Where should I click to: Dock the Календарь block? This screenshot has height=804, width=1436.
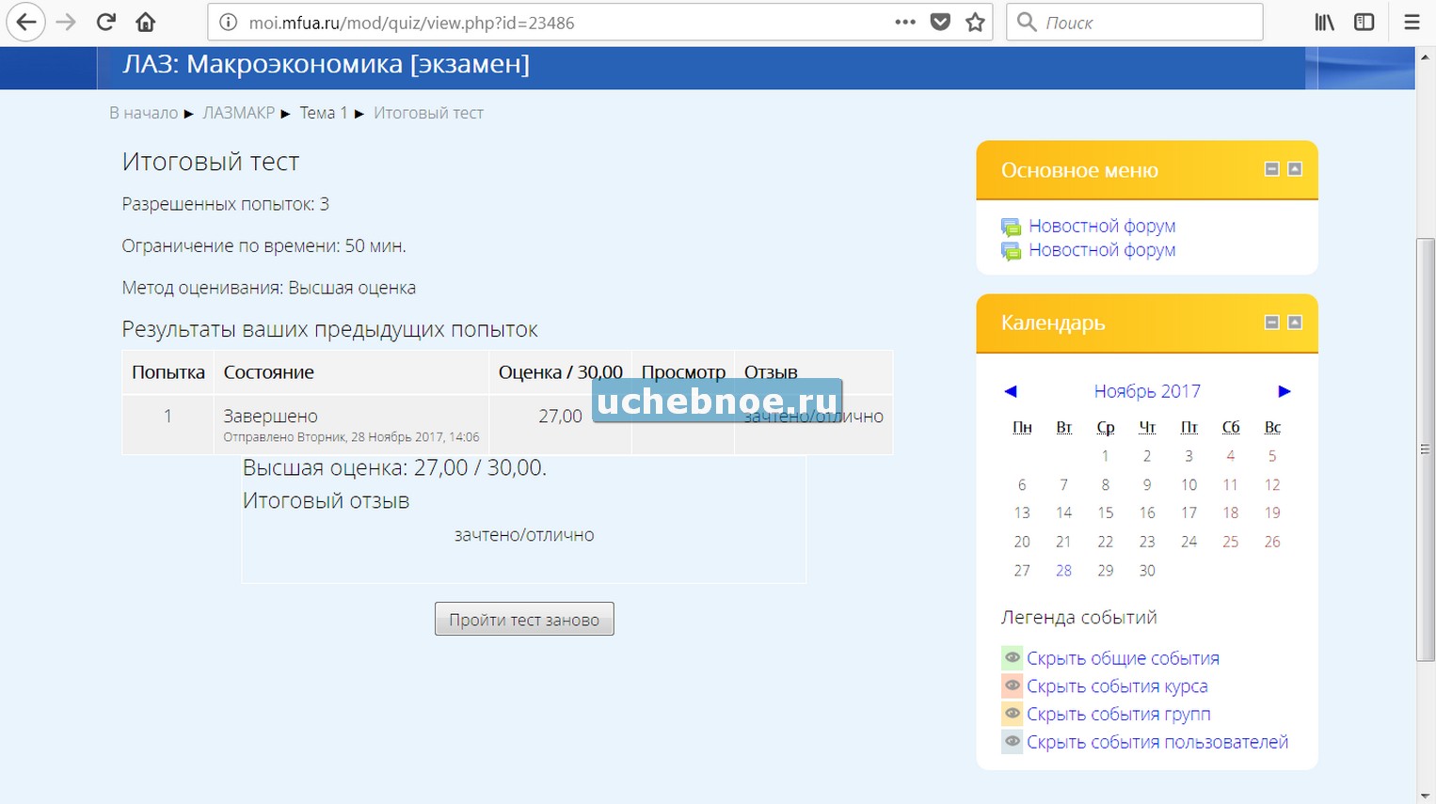point(1295,323)
